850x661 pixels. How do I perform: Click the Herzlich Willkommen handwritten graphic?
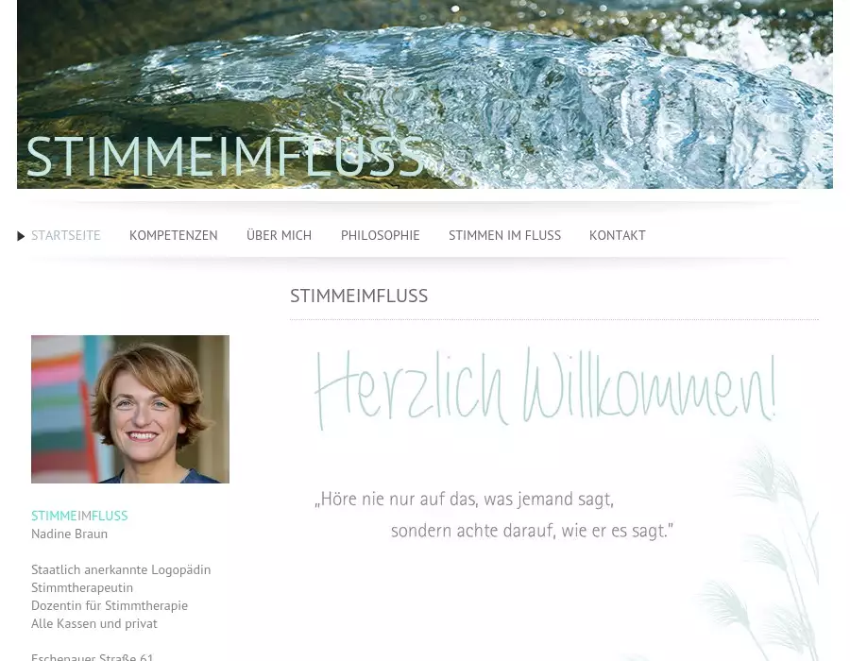545,389
